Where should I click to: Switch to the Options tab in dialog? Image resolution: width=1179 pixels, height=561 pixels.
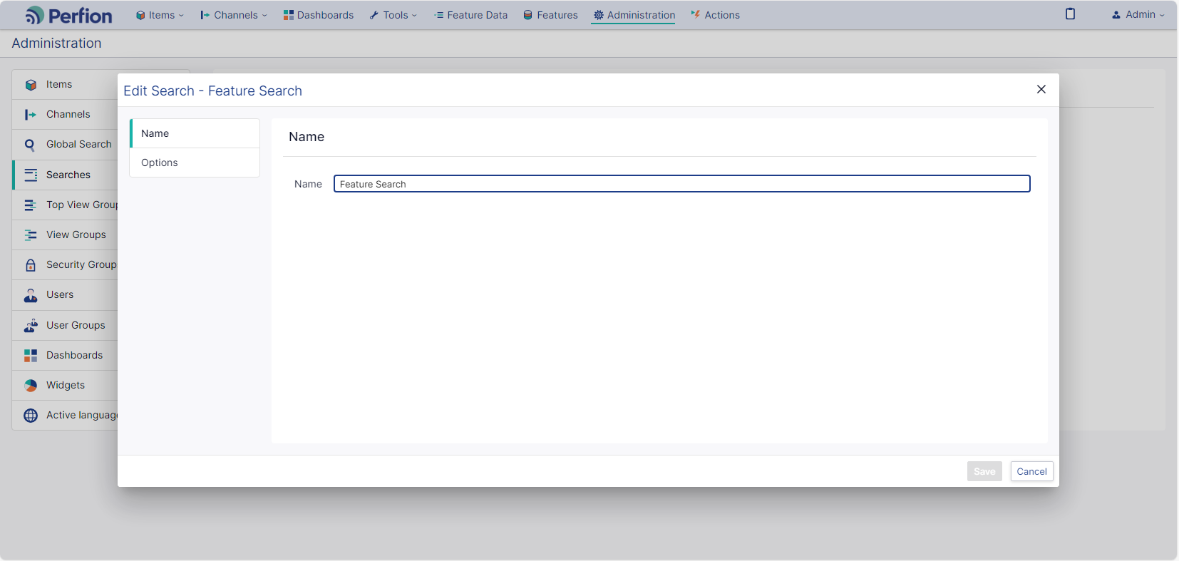click(195, 163)
